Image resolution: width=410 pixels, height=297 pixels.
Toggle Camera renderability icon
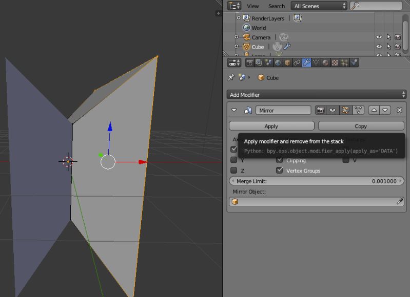398,37
